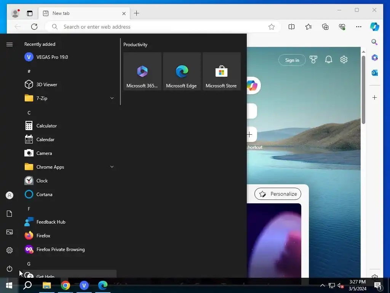Open the Calendar app
Image resolution: width=390 pixels, height=293 pixels.
70,139
